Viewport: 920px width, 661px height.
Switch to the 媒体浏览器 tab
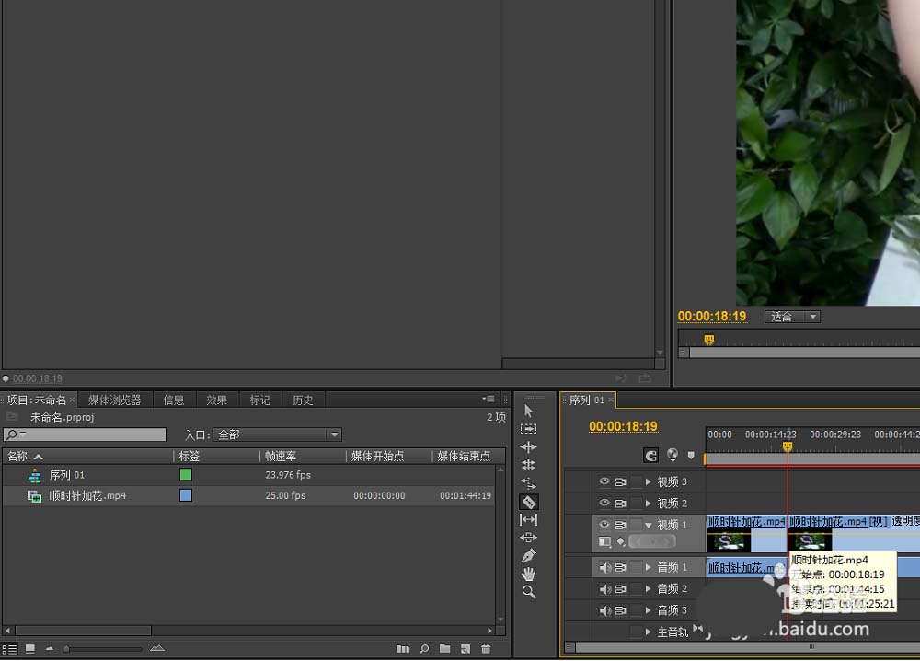pyautogui.click(x=115, y=400)
